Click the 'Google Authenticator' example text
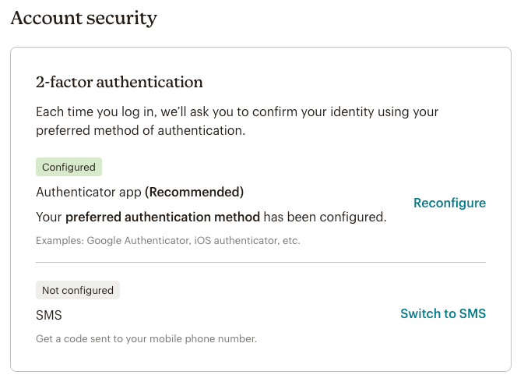 click(137, 241)
